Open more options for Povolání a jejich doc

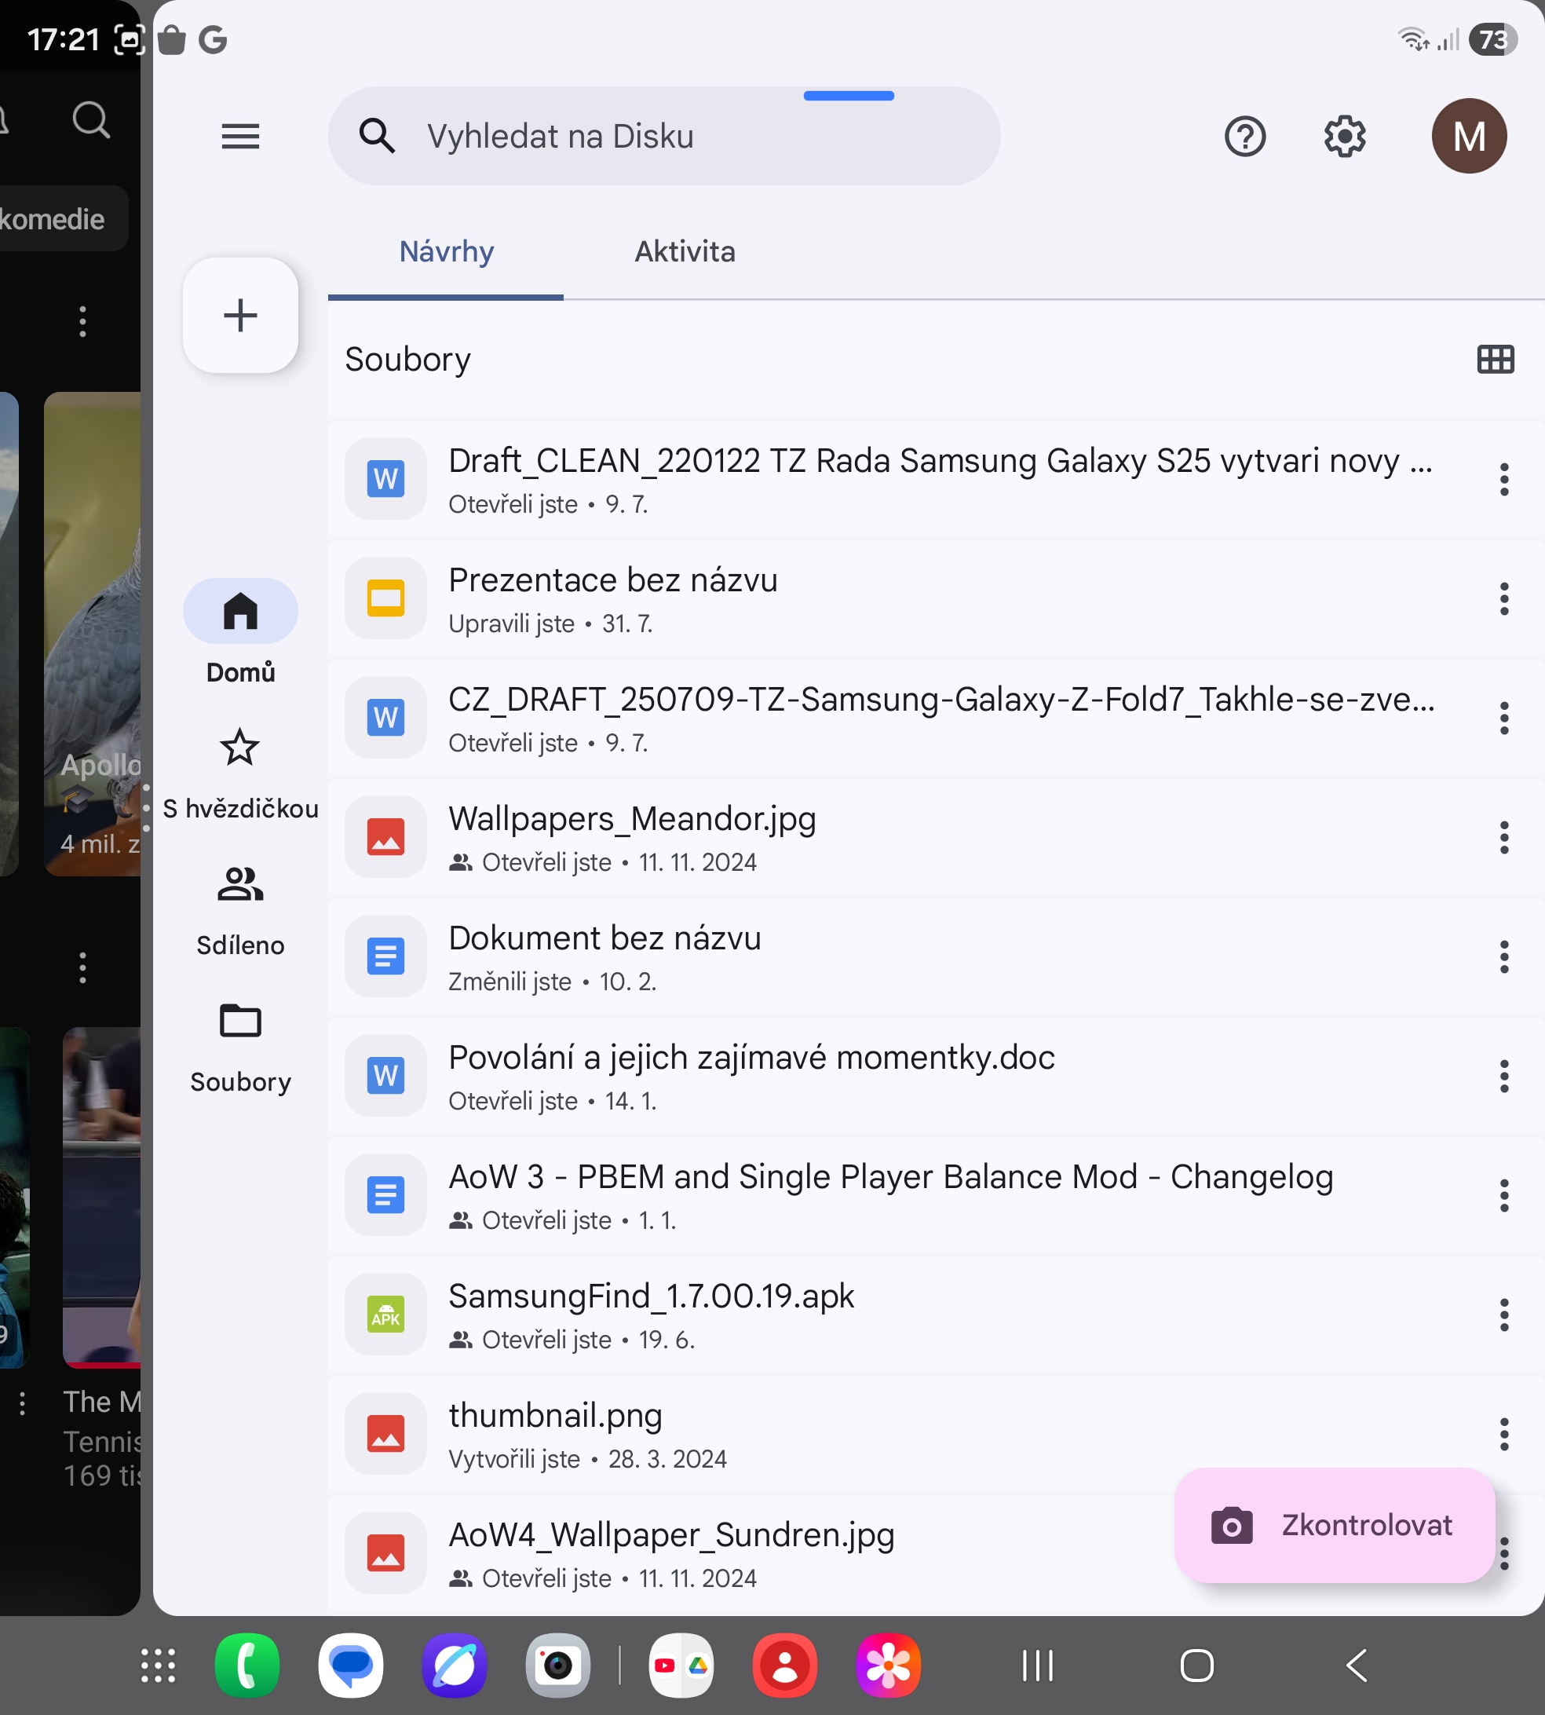pyautogui.click(x=1503, y=1076)
